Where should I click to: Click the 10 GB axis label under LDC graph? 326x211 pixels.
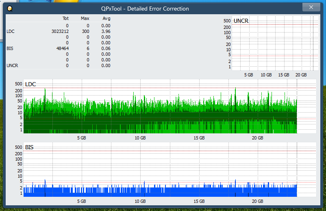(x=140, y=138)
